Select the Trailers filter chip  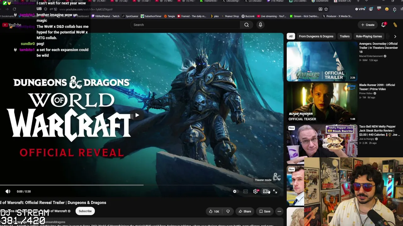coord(345,36)
